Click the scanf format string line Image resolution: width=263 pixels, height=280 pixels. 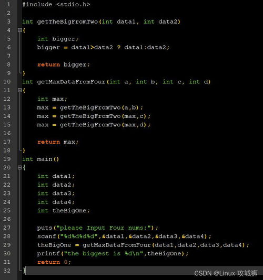pos(124,236)
